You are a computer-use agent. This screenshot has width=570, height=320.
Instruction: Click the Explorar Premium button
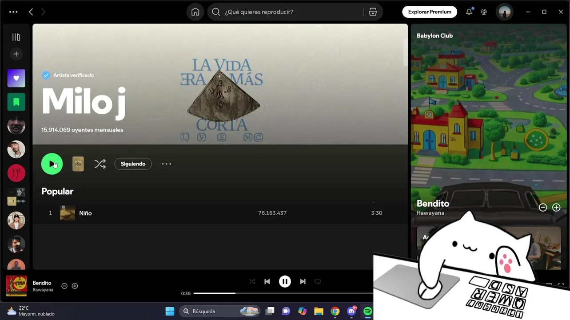click(430, 12)
